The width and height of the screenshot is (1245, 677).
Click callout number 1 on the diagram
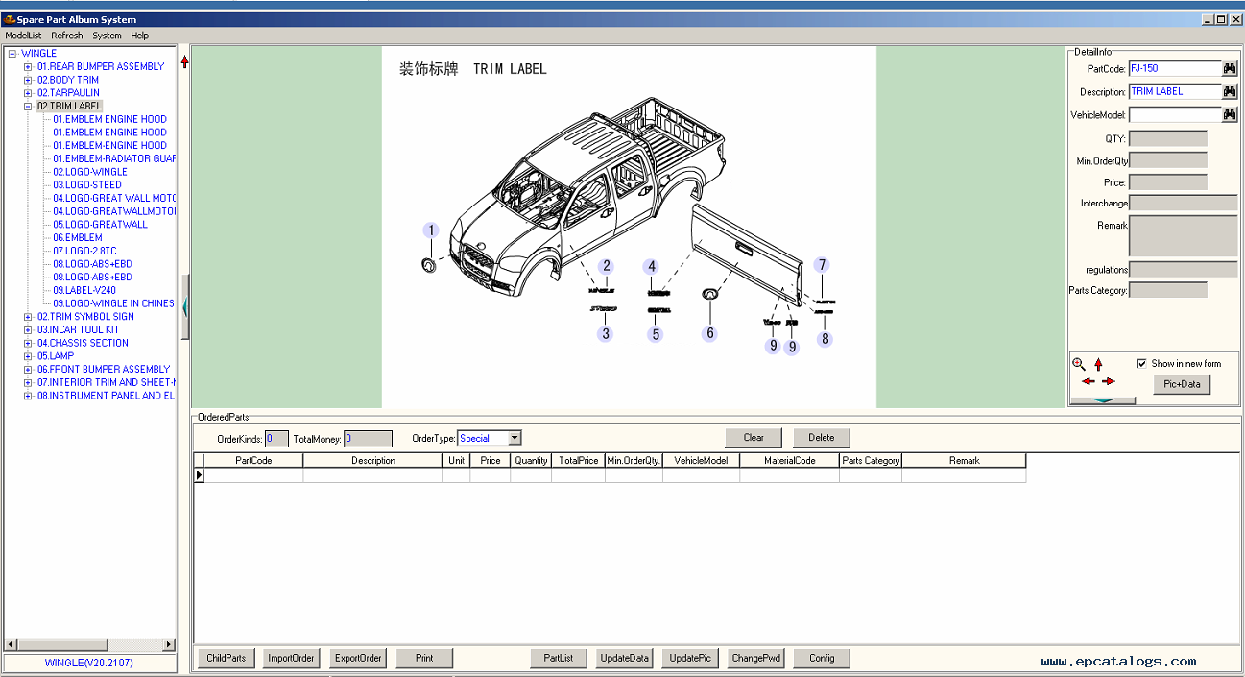[x=432, y=230]
